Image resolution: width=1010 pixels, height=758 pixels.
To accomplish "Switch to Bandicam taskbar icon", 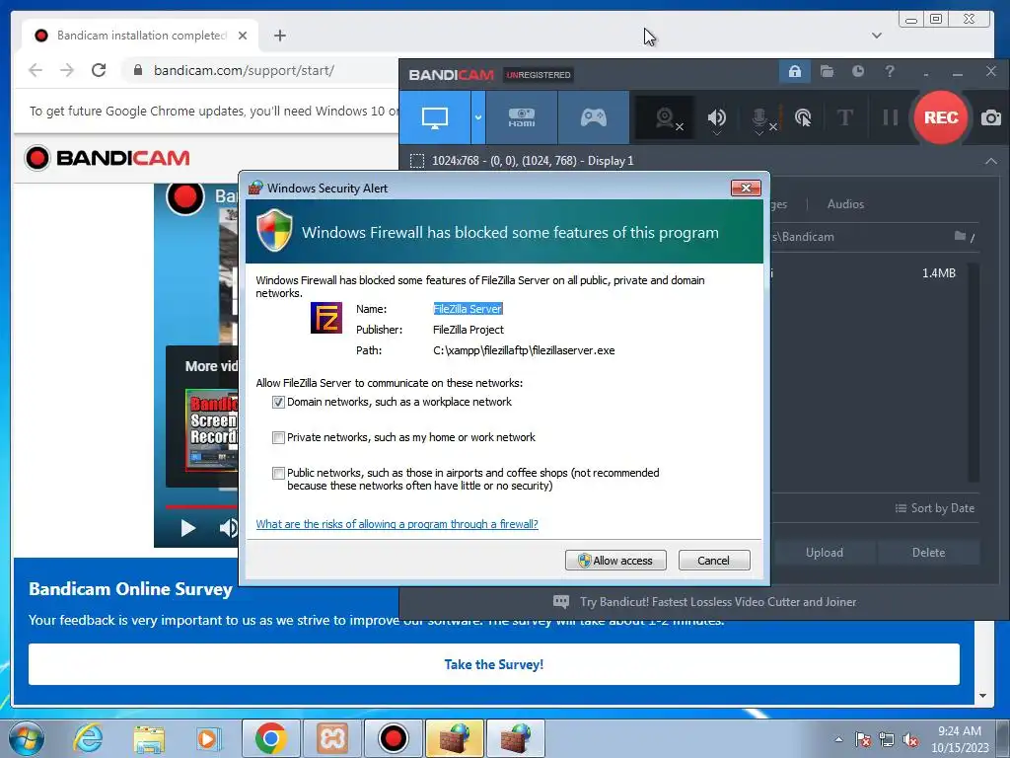I will [x=393, y=738].
